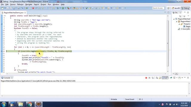Open File Explorer from the taskbar
Image resolution: width=191 pixels, height=107 pixels.
[x=21, y=104]
